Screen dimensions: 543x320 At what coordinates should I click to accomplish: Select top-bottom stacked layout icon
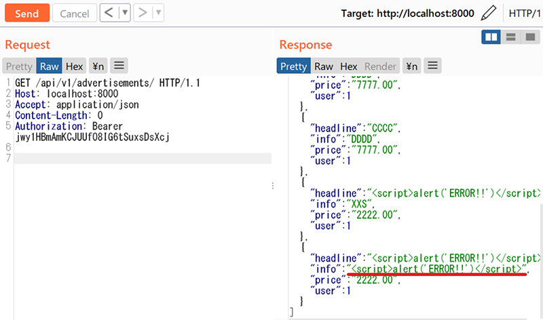coord(511,37)
